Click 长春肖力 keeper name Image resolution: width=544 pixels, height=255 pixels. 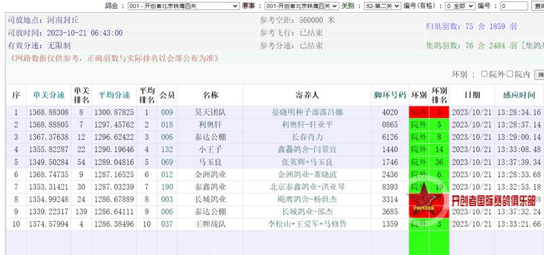tap(307, 137)
